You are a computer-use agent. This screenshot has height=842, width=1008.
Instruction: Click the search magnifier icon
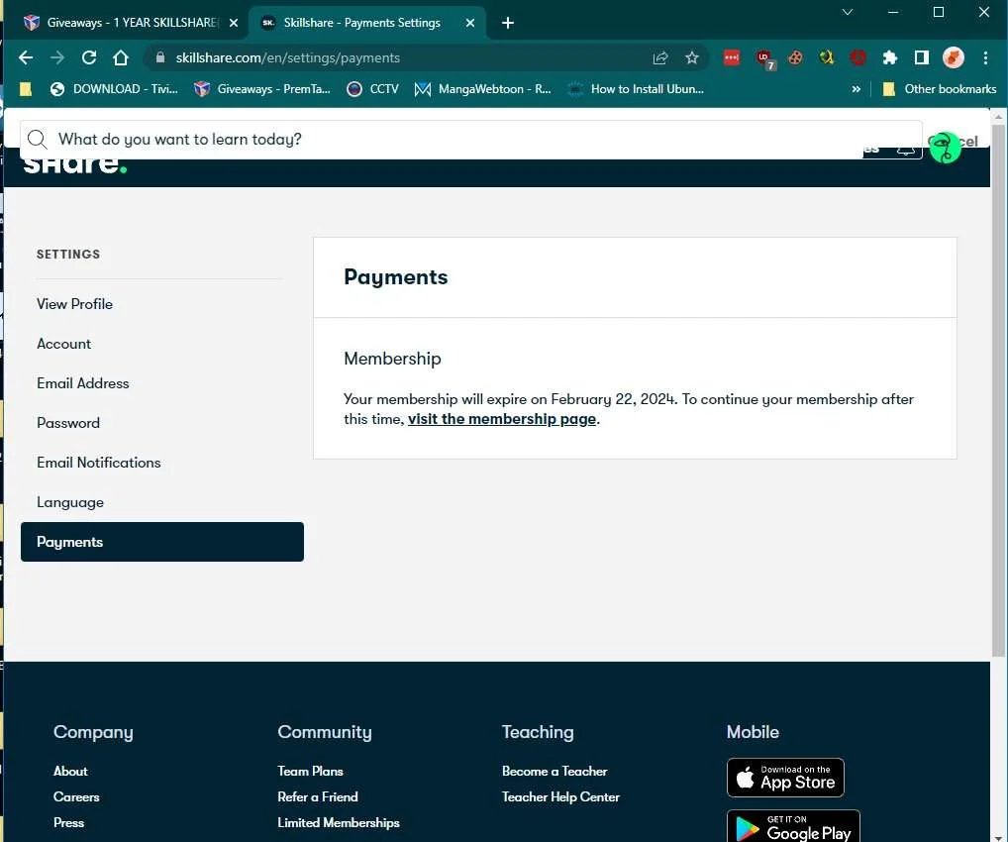click(x=38, y=140)
